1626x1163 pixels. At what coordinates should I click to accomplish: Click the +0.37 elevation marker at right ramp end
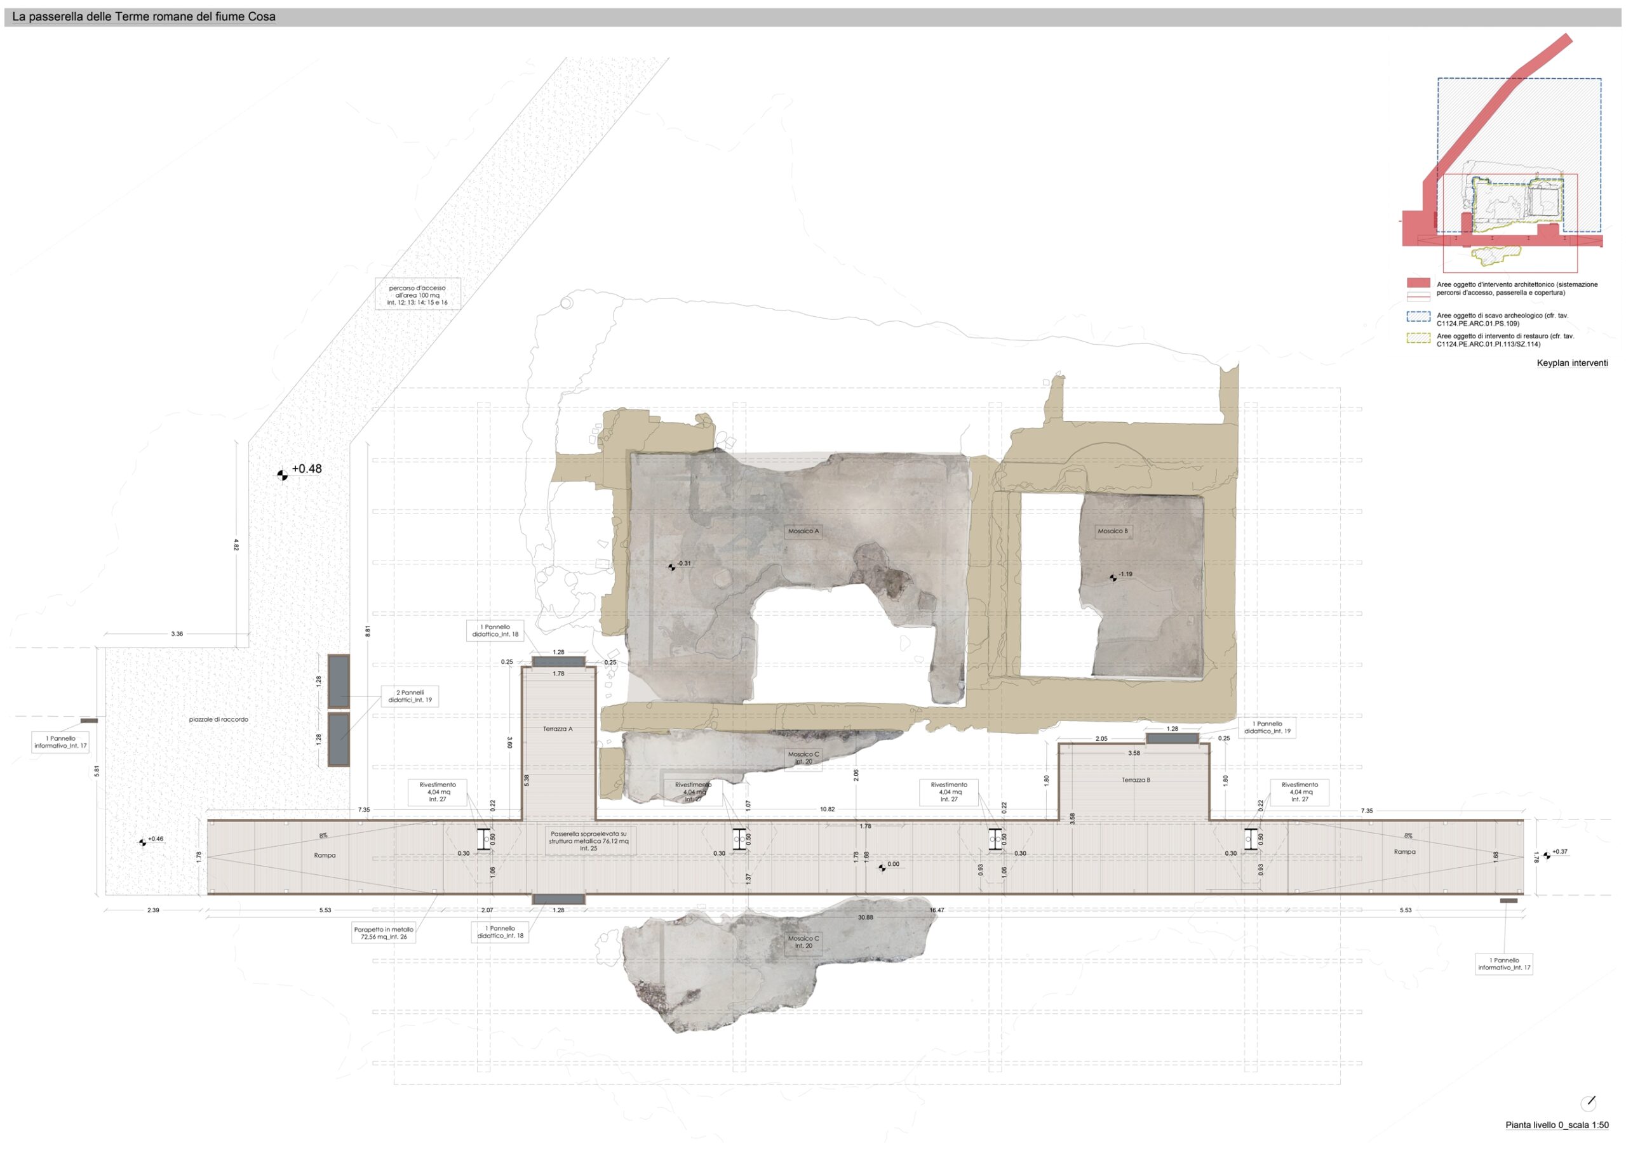tap(1546, 855)
